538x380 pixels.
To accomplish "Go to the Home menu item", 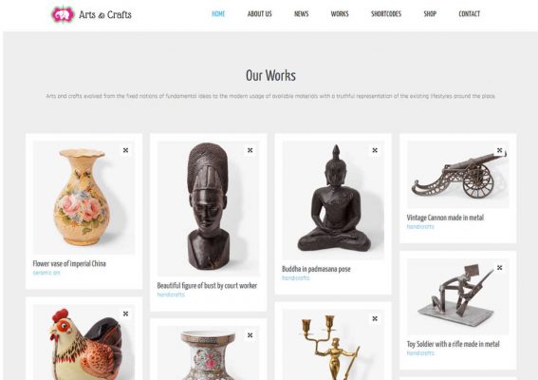I will coord(218,14).
